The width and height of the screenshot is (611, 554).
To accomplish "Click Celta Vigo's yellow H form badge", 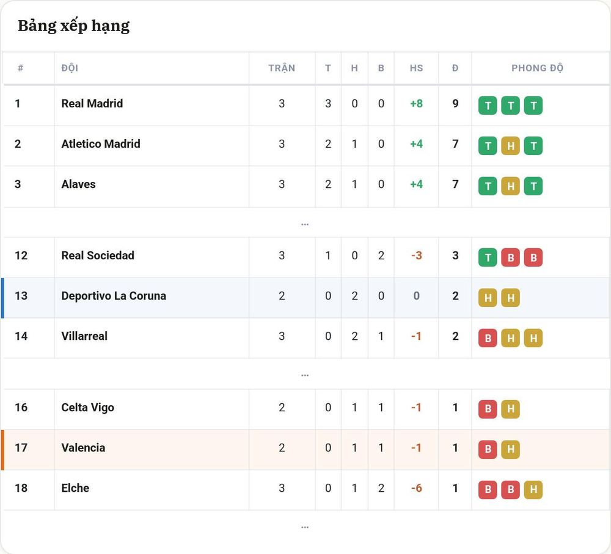I will tap(510, 409).
